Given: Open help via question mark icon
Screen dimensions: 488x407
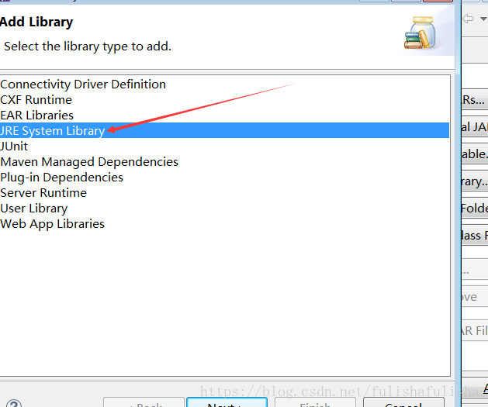Looking at the screenshot, I should (14, 404).
